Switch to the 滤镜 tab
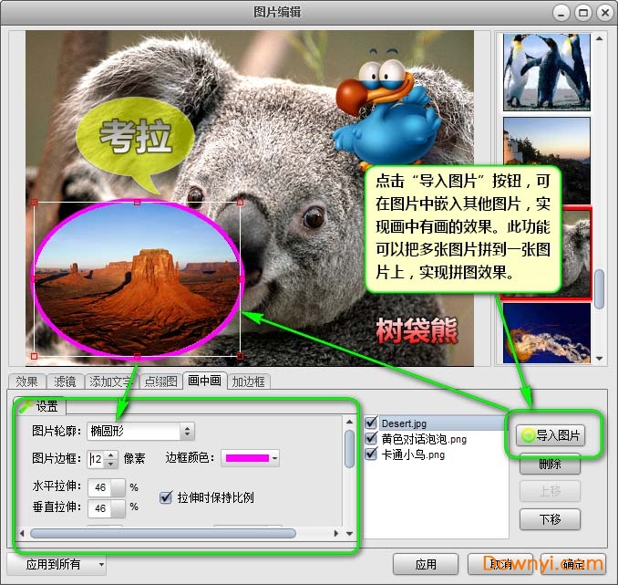Viewport: 618px width, 585px height. [x=64, y=381]
